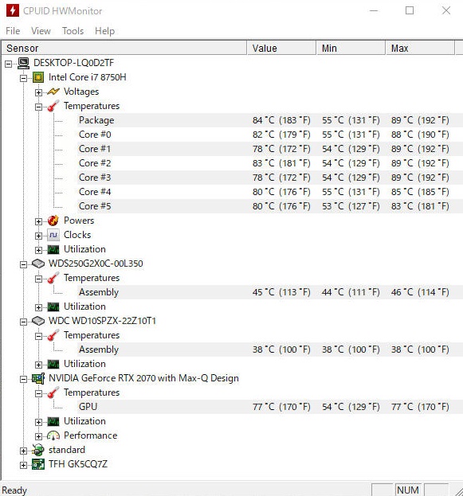Screen dimensions: 463x496
Task: Open the File menu
Action: point(13,31)
